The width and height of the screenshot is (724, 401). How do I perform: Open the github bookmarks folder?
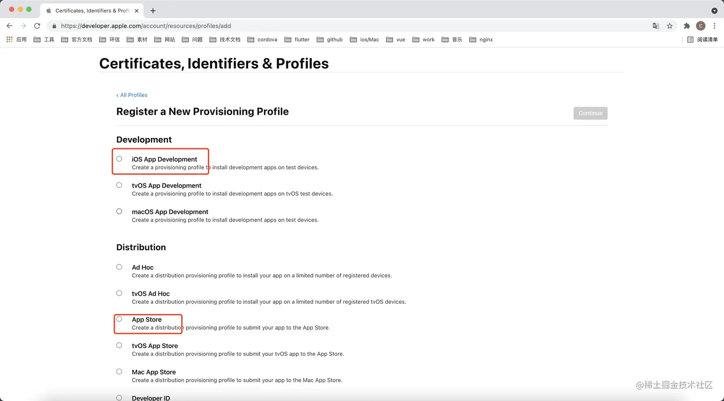click(329, 40)
